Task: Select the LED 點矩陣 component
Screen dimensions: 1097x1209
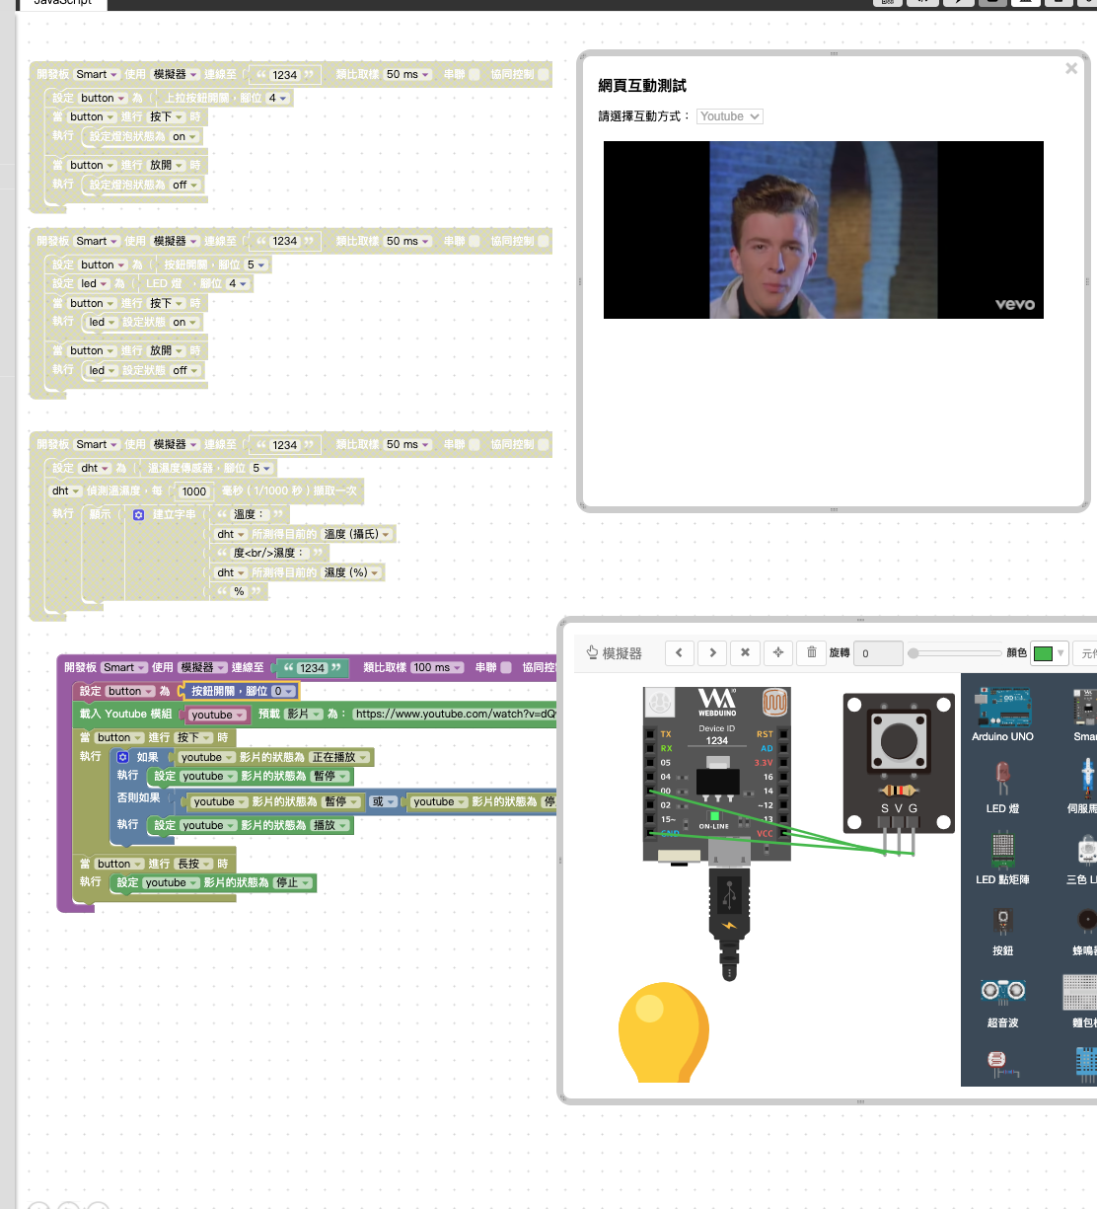Action: [x=1002, y=855]
